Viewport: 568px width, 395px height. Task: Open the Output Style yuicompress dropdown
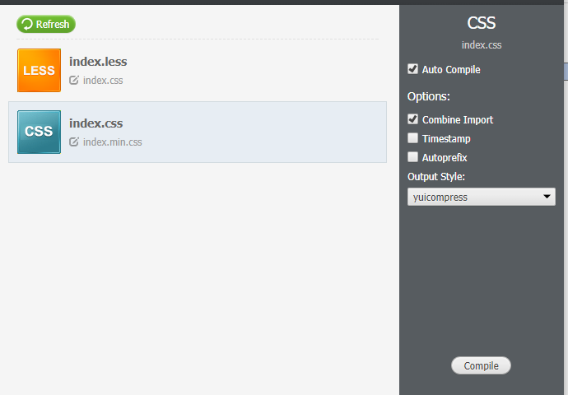click(481, 197)
